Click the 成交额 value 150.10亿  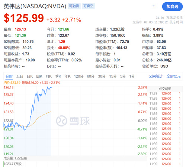point(117,35)
